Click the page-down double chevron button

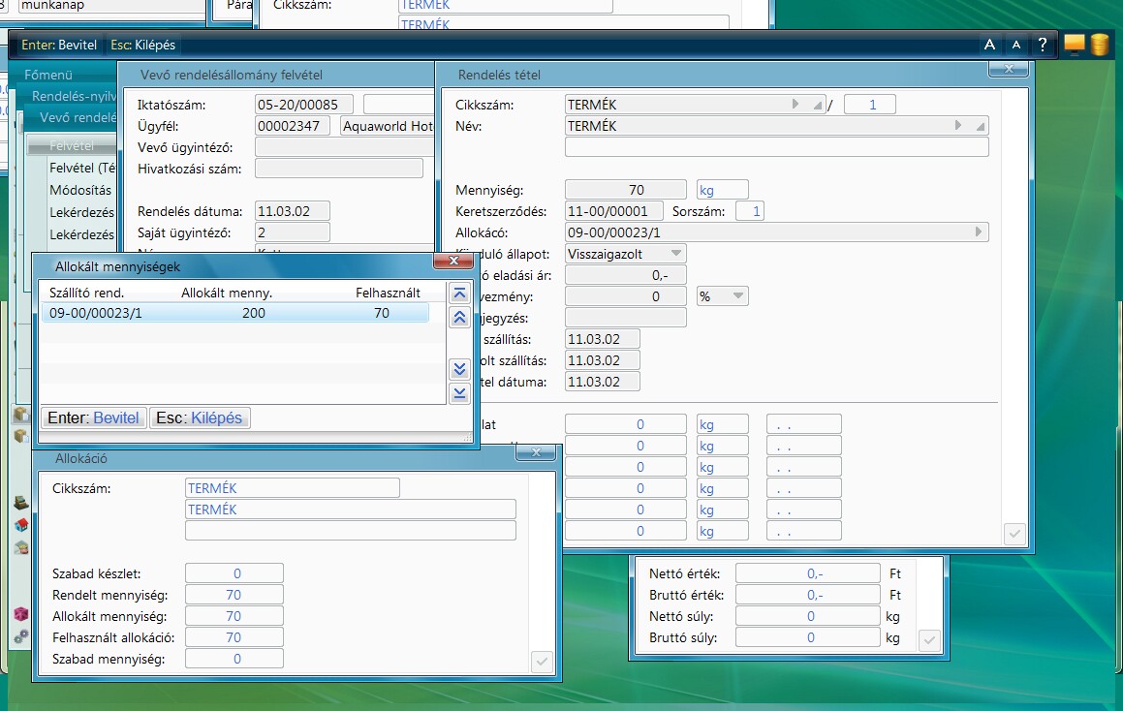point(460,369)
